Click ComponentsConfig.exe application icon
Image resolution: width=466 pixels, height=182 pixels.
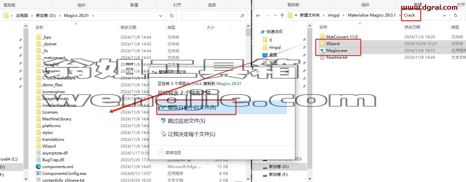[38, 173]
